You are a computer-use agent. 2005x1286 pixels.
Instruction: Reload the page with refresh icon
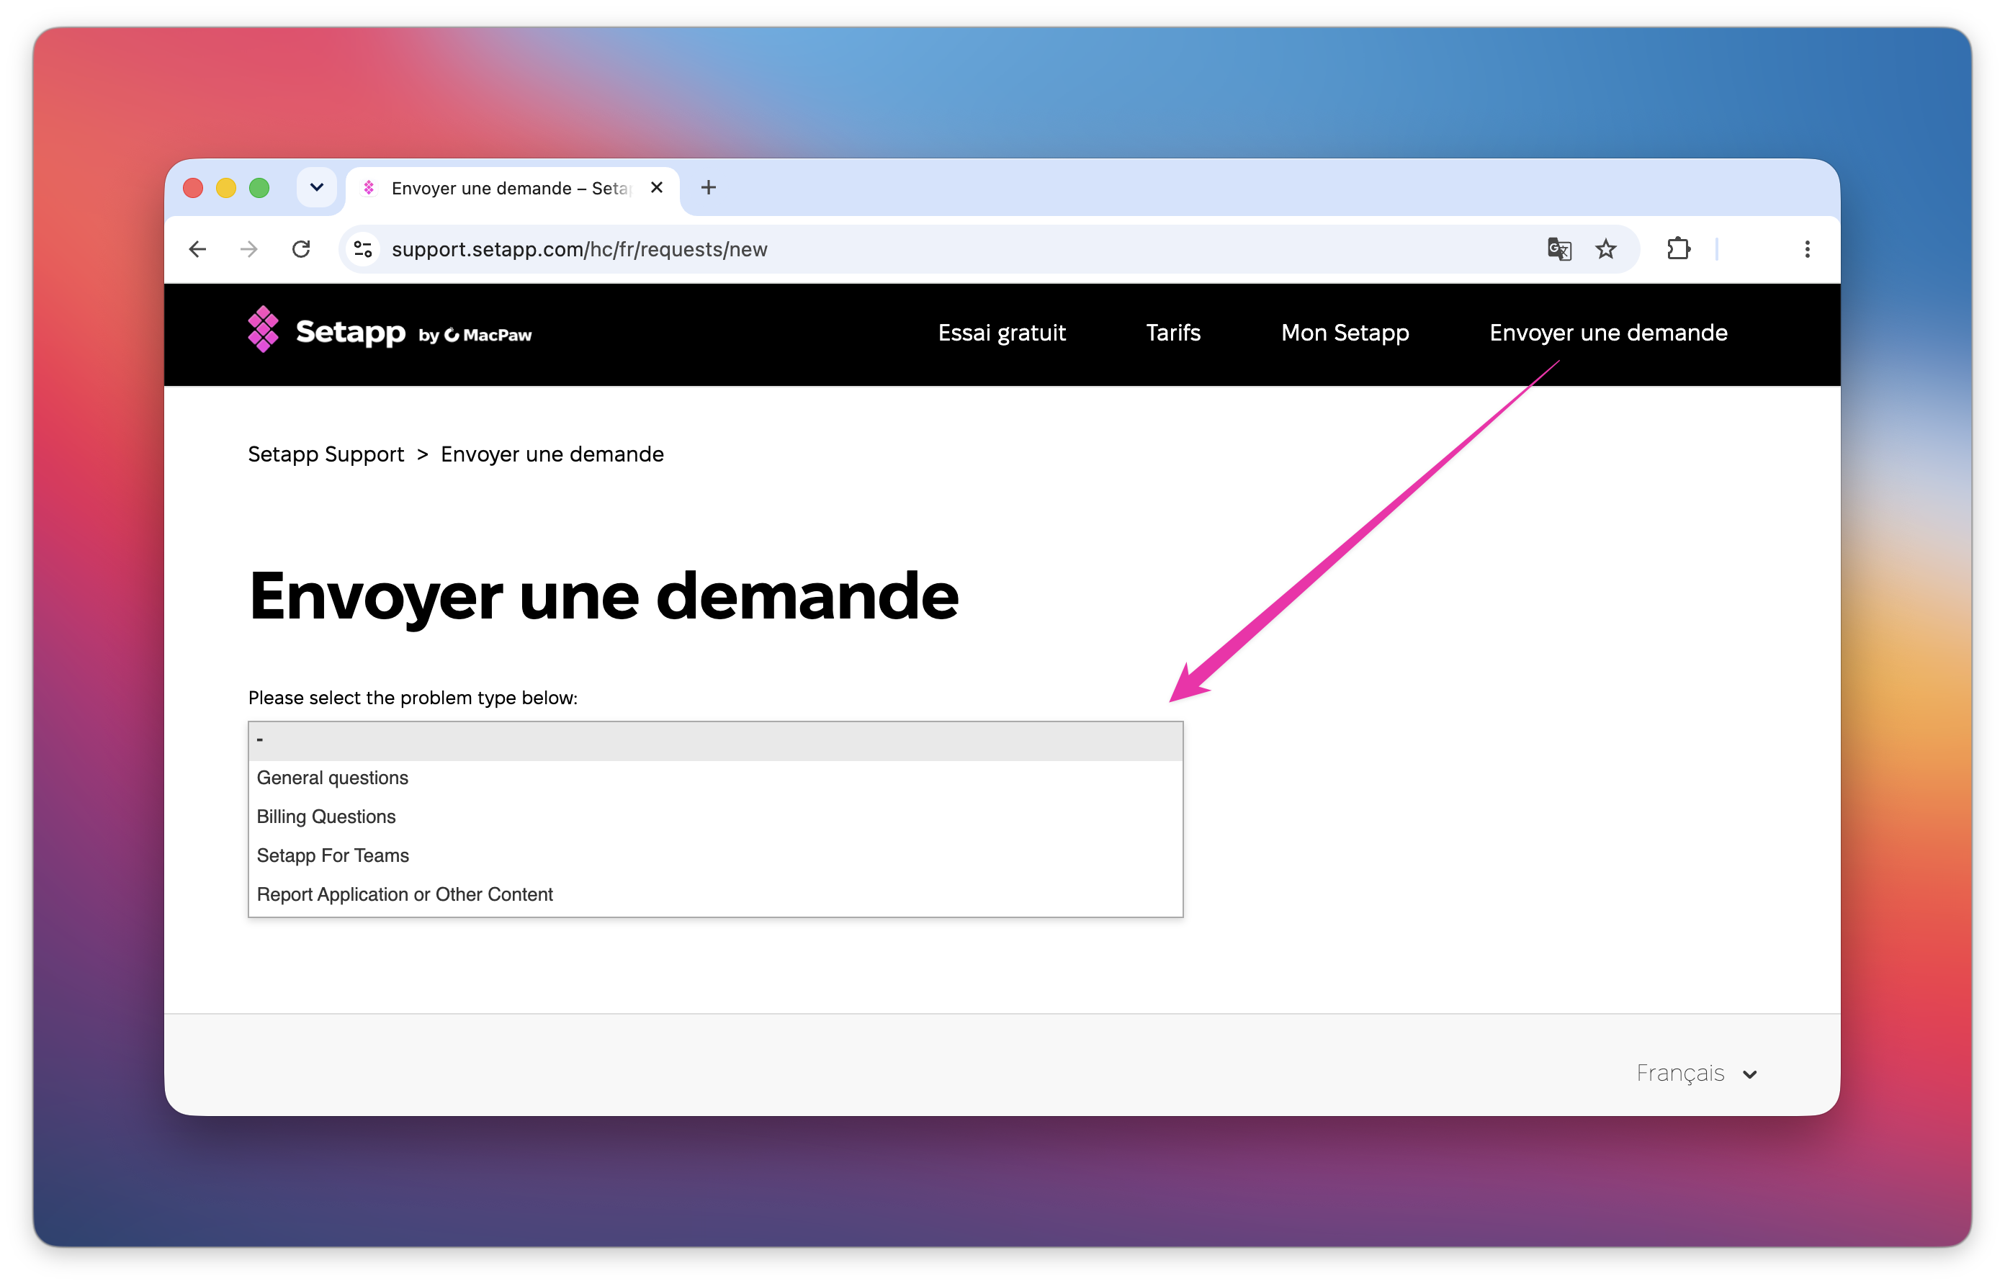click(x=302, y=249)
